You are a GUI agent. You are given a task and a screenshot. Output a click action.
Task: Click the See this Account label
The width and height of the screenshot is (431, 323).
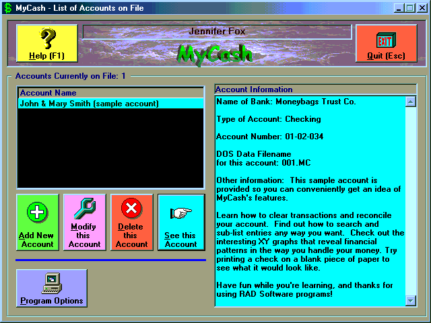pyautogui.click(x=180, y=240)
